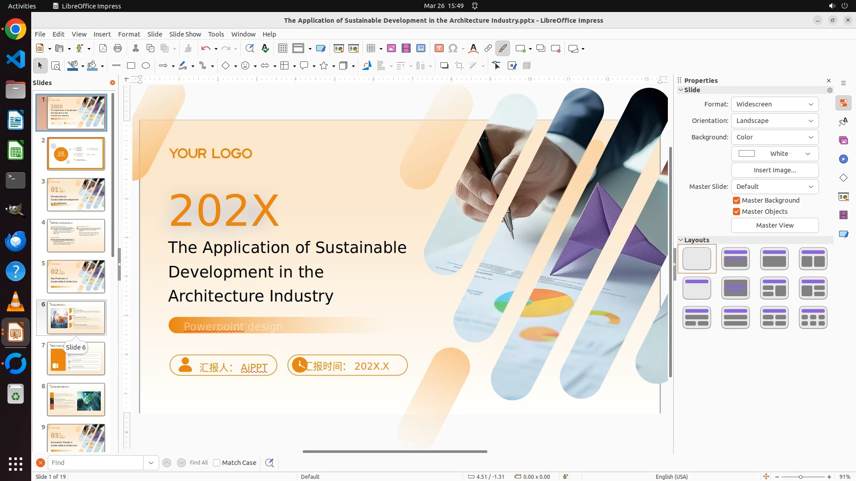Screen dimensions: 856x481
Task: Click the Insert Special Character icon
Action: point(453,49)
